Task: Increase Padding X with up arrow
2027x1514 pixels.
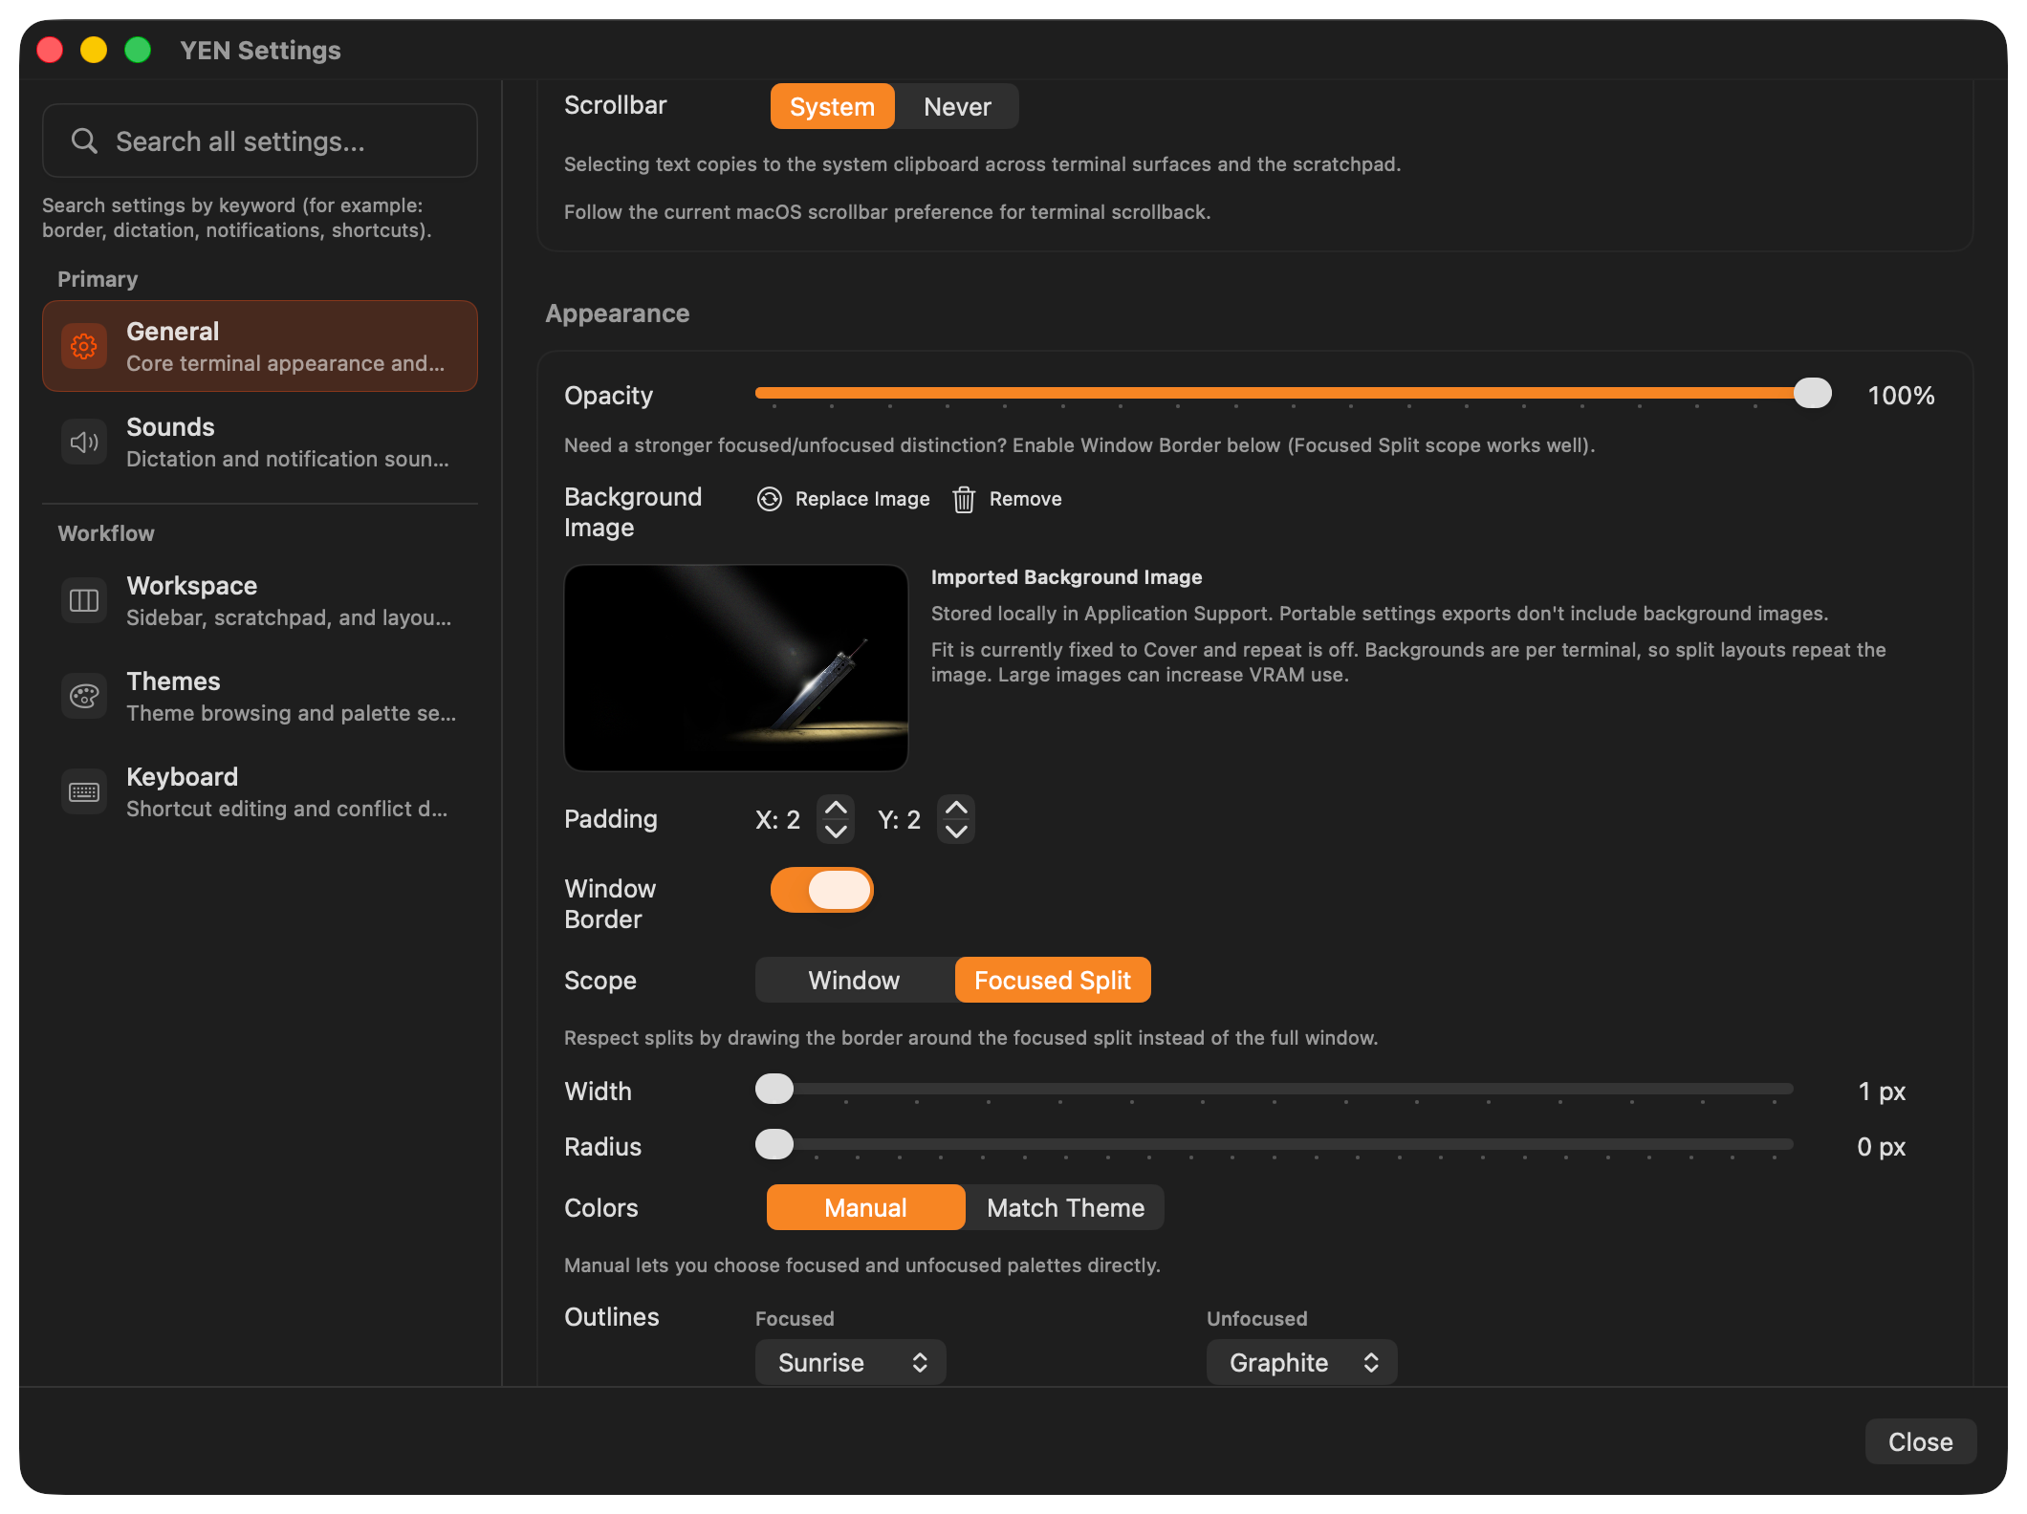Action: 836,808
